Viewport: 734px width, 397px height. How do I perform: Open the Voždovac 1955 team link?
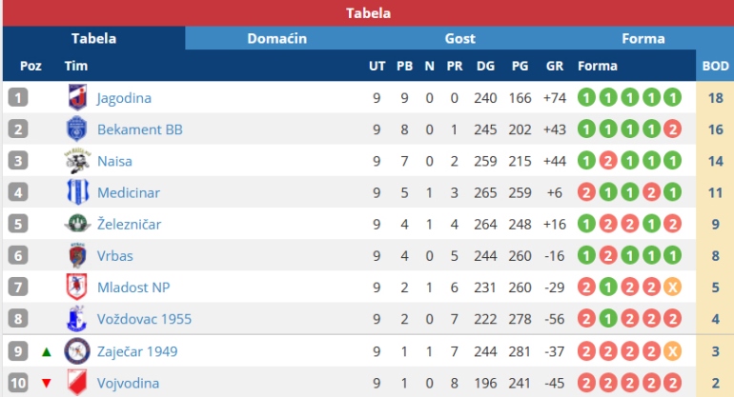click(144, 319)
